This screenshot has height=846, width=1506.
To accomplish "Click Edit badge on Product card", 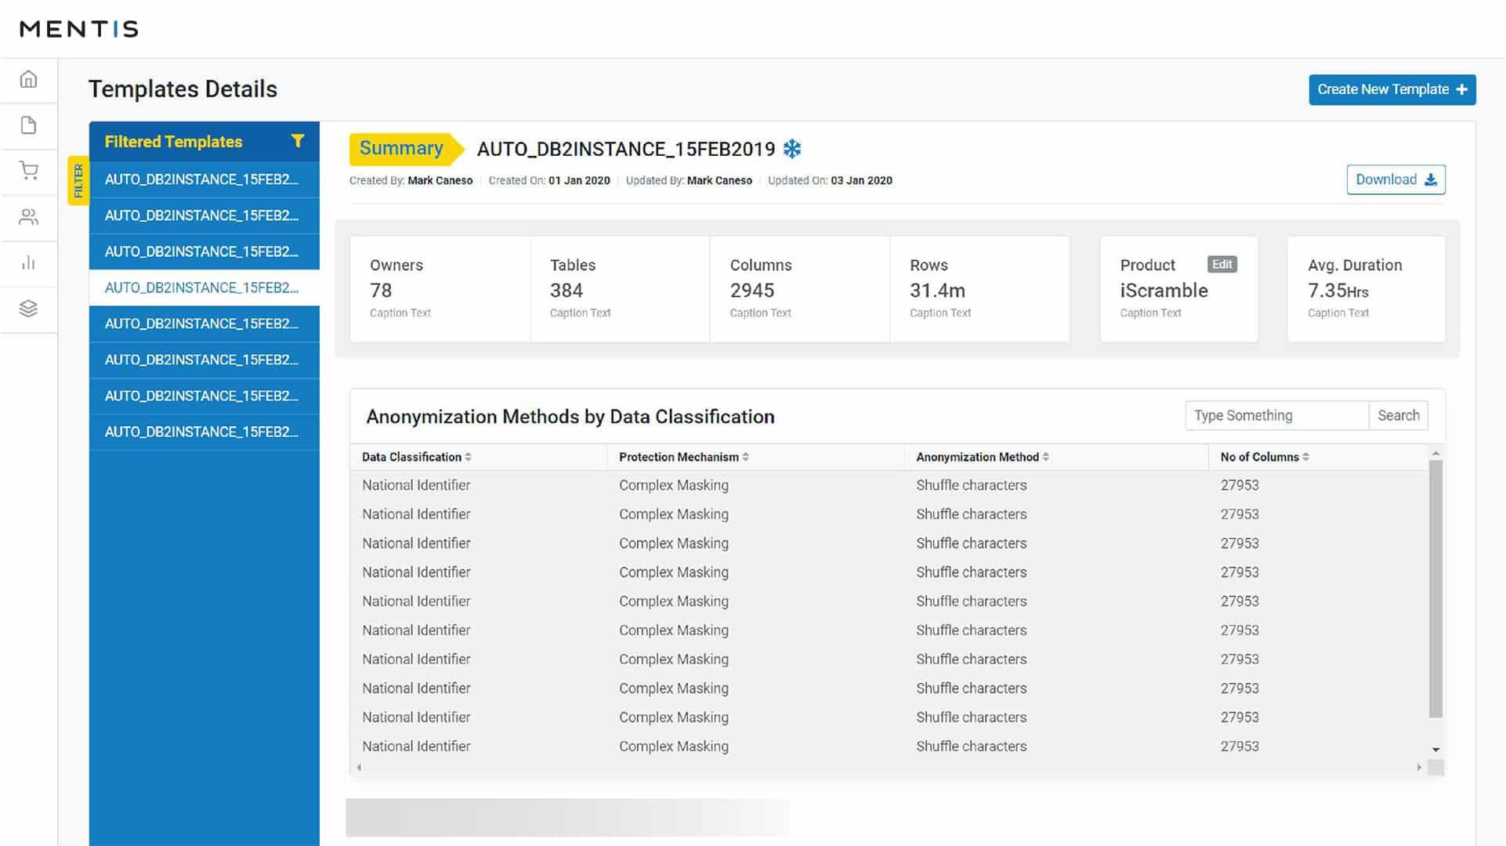I will point(1222,265).
